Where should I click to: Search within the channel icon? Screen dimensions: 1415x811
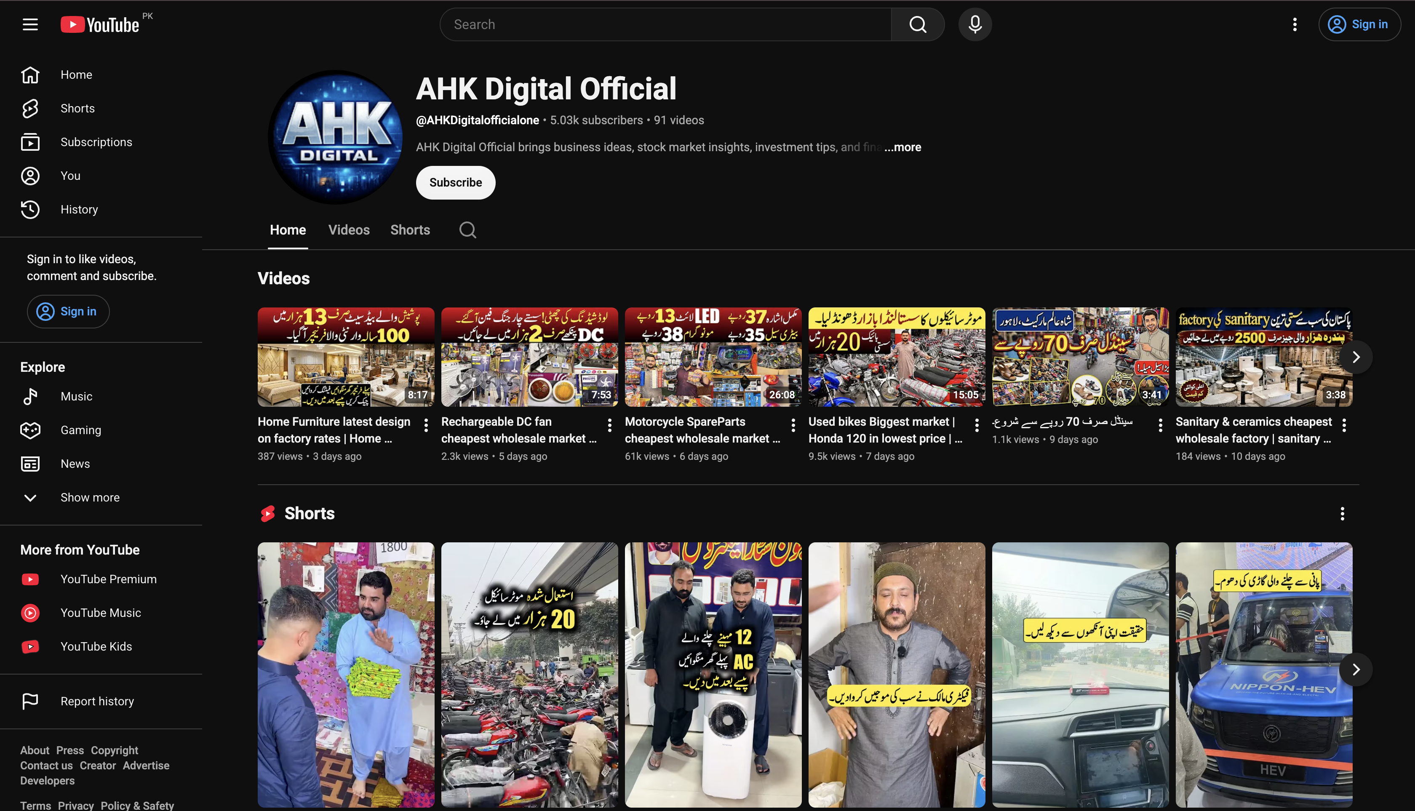tap(467, 230)
